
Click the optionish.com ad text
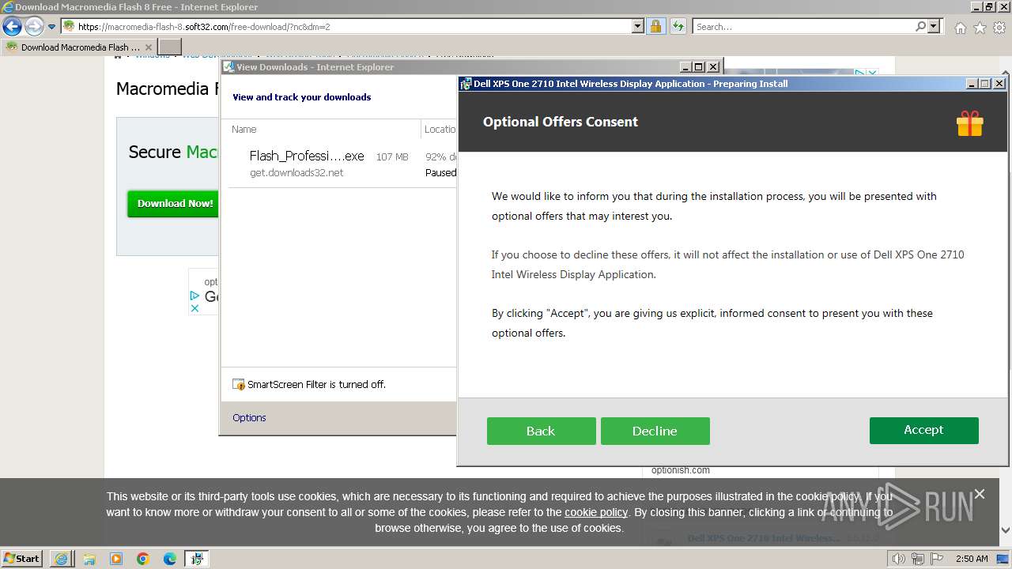click(681, 470)
